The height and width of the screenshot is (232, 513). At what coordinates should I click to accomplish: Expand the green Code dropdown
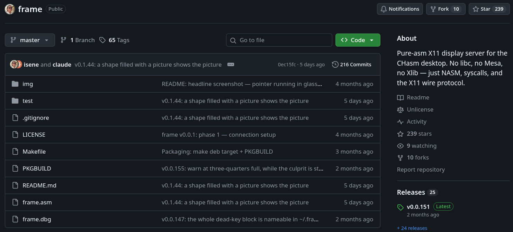point(358,40)
